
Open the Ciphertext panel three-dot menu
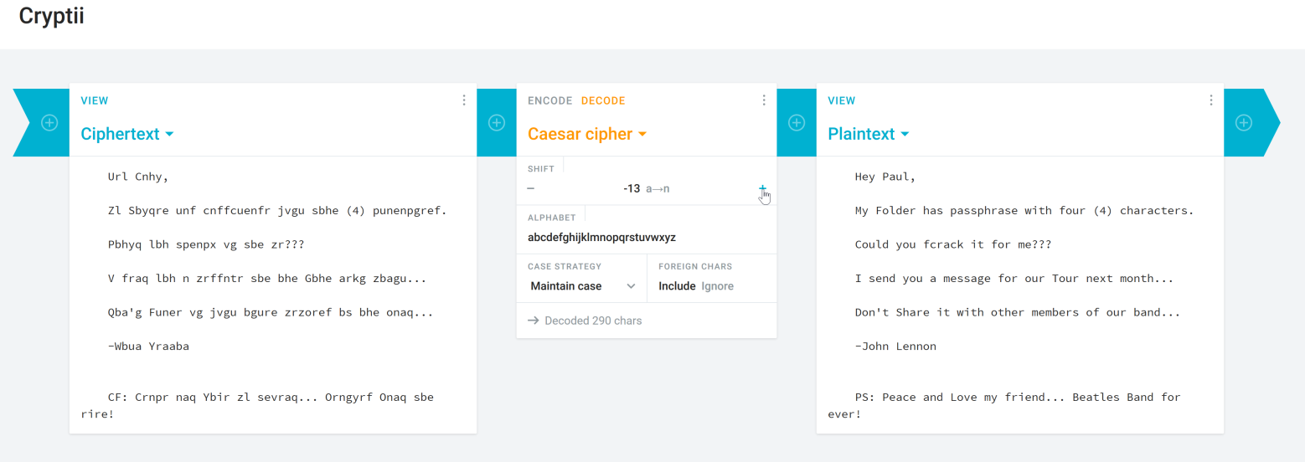[464, 100]
